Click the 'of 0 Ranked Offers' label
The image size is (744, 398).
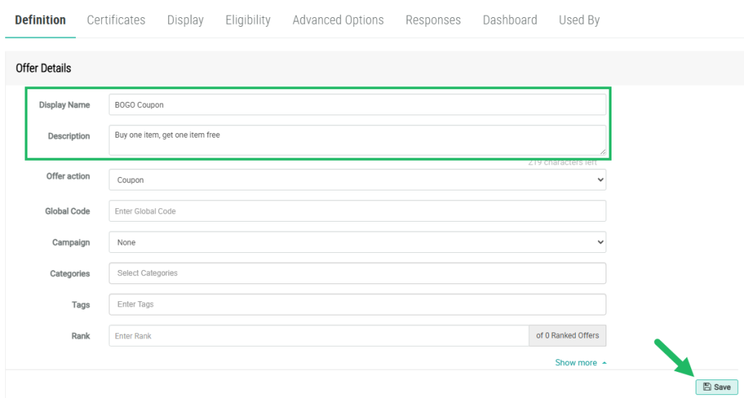[567, 336]
